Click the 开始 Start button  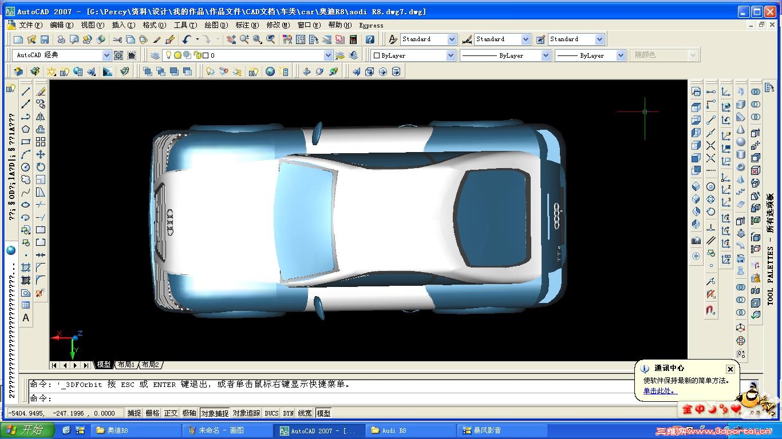pyautogui.click(x=27, y=430)
